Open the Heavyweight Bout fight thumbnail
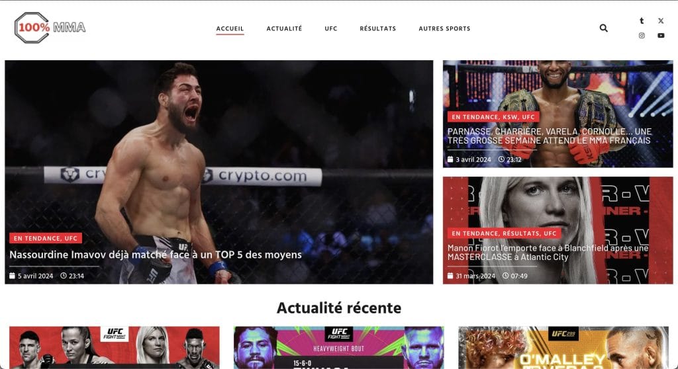The height and width of the screenshot is (369, 678). [x=339, y=347]
